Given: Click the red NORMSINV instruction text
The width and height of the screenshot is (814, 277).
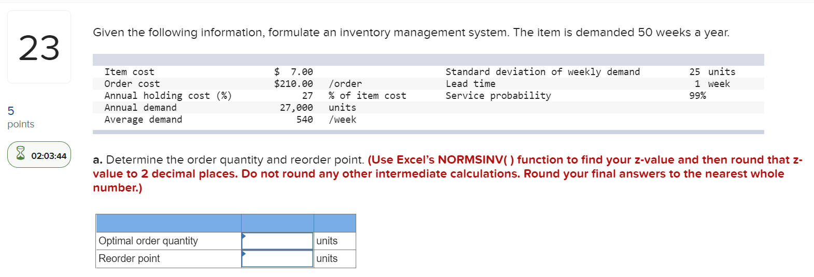Looking at the screenshot, I should pyautogui.click(x=447, y=174).
